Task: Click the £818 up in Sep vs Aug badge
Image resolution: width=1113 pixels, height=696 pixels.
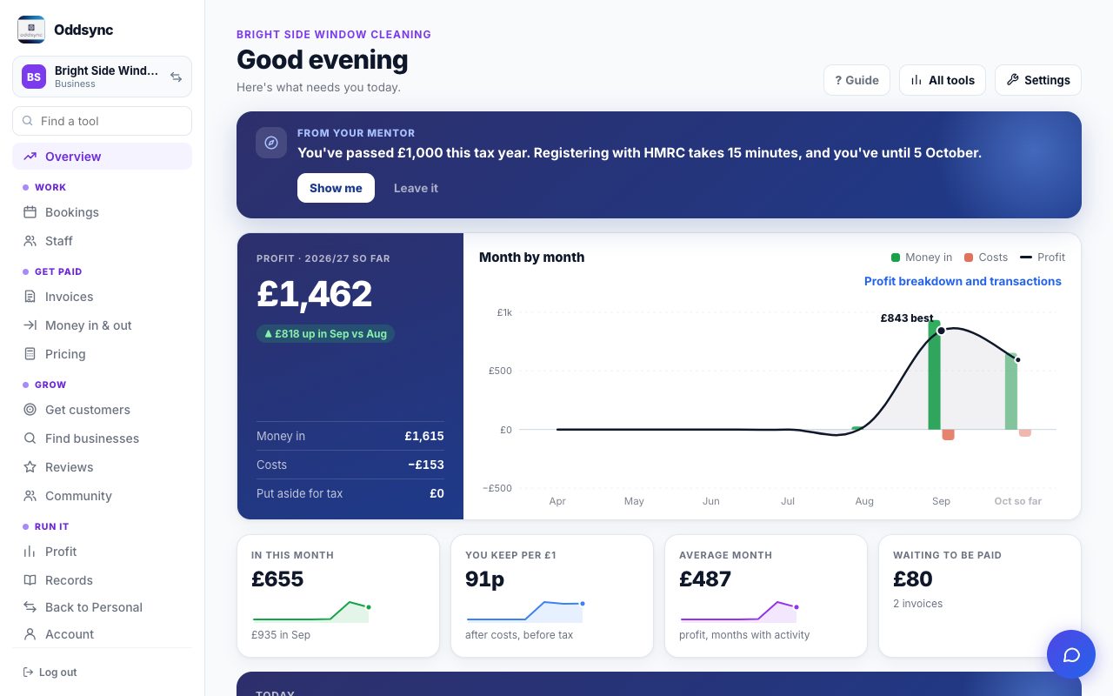Action: (325, 333)
